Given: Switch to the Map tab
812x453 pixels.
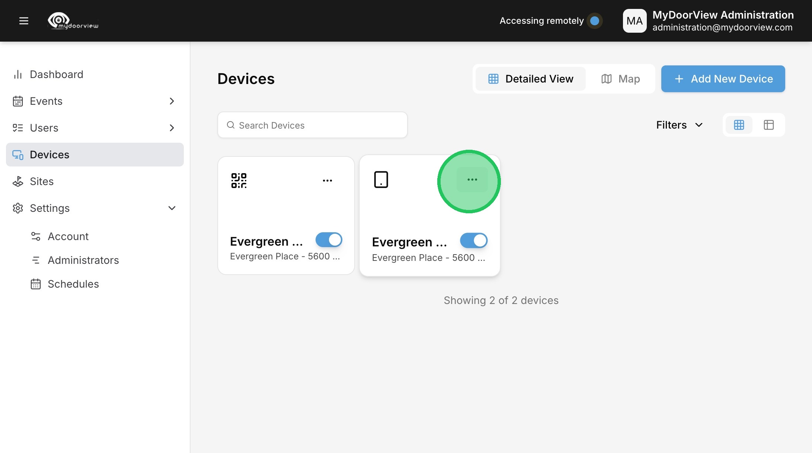Looking at the screenshot, I should coord(620,79).
